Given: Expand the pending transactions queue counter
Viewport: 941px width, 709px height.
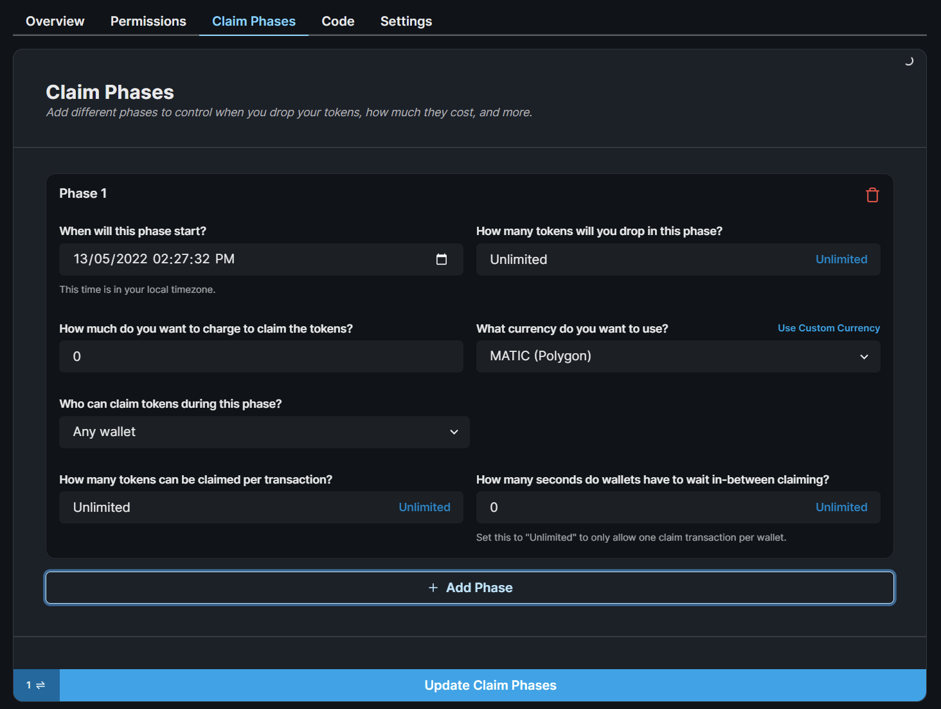Looking at the screenshot, I should [35, 685].
